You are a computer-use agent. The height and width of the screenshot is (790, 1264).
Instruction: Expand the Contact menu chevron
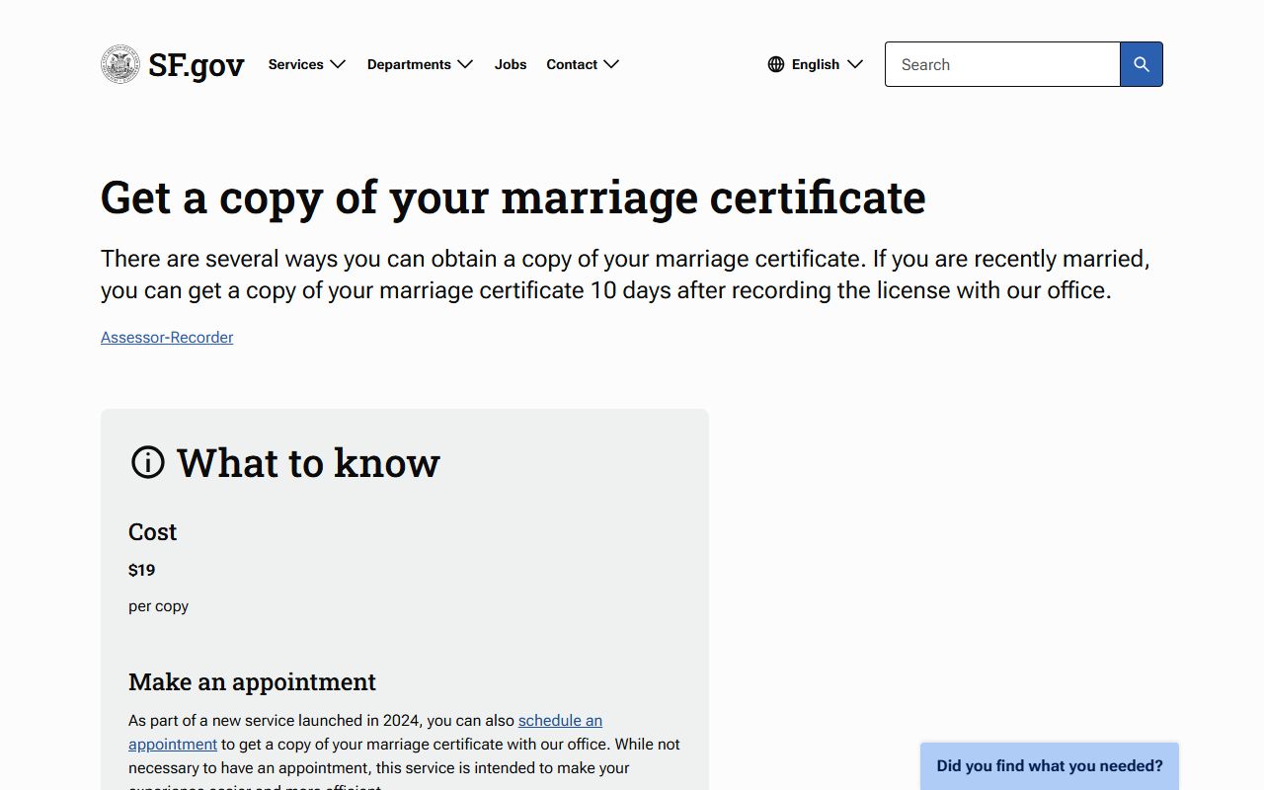point(611,64)
